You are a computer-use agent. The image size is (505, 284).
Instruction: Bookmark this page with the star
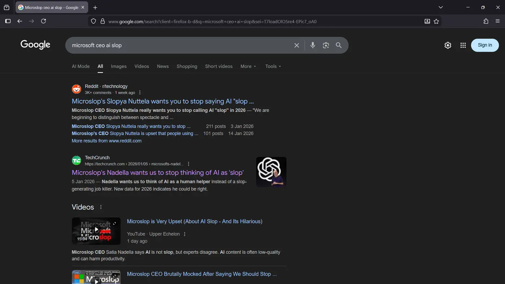[x=436, y=21]
